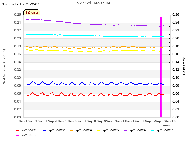Image resolution: width=188 pixels, height=141 pixels.
Task: Click the TZ_osu annotation label
Action: pyautogui.click(x=32, y=12)
